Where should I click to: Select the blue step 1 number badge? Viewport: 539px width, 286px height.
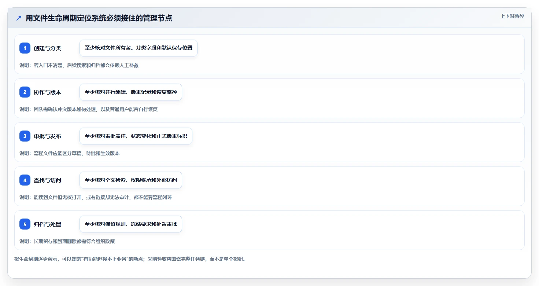coord(25,48)
